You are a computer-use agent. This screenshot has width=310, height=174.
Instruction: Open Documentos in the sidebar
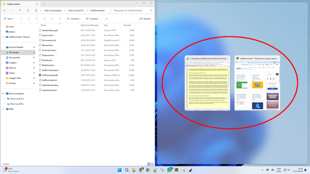coord(15,58)
